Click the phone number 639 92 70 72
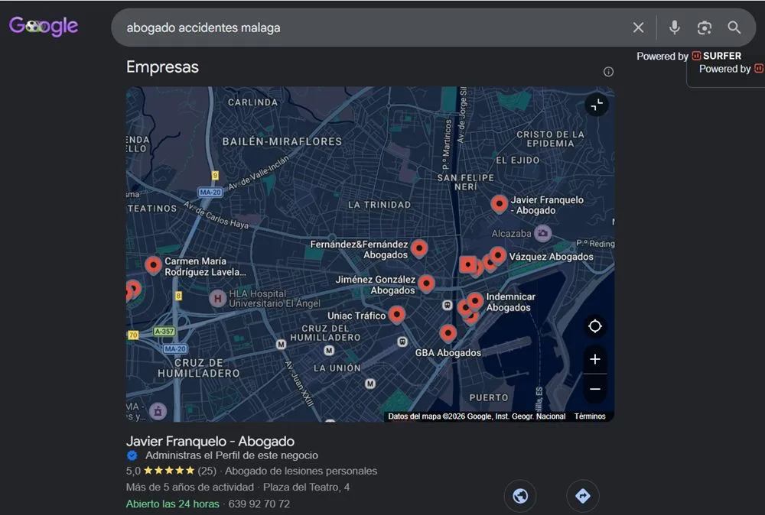 pos(259,504)
